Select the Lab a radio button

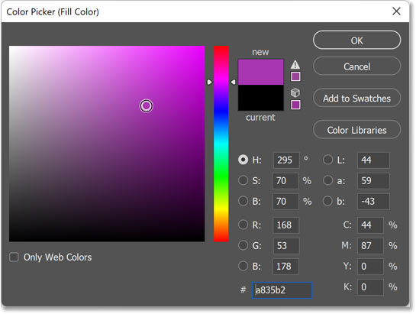click(x=327, y=180)
